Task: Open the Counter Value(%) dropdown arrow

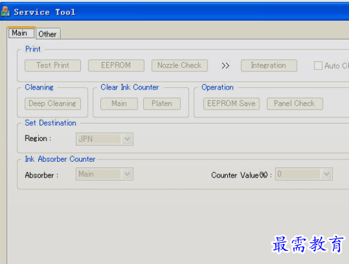Action: (326, 174)
